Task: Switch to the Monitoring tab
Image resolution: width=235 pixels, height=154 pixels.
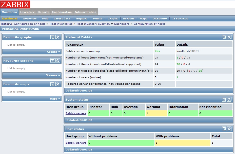Action: 9,12
